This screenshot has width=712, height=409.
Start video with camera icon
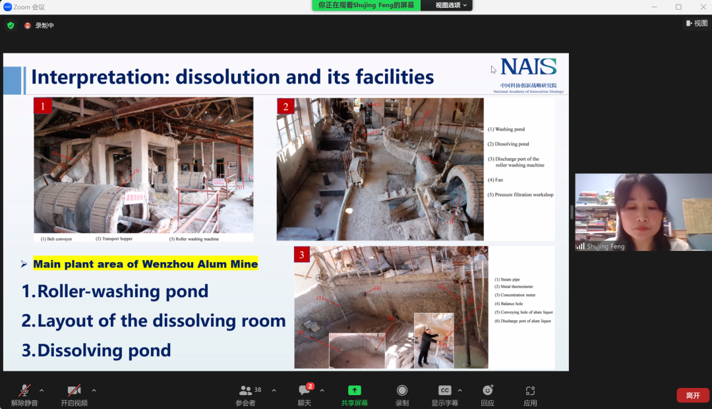pyautogui.click(x=74, y=391)
